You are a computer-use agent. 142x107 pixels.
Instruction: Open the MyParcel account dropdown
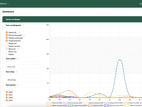(x=4, y=4)
